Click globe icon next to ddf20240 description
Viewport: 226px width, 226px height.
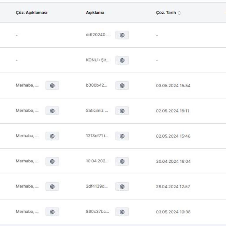click(122, 35)
